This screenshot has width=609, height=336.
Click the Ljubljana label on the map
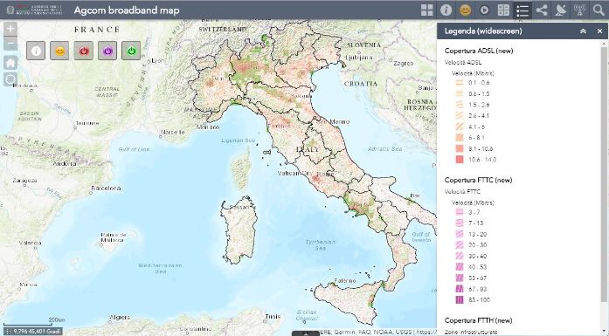click(360, 58)
